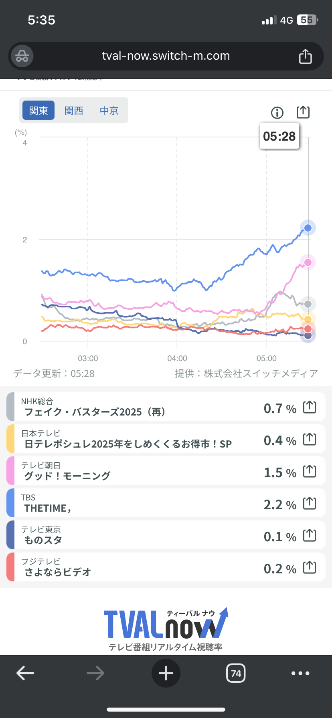Screen dimensions: 332x718
Task: Share the TBS THETIME, rating
Action: (310, 504)
